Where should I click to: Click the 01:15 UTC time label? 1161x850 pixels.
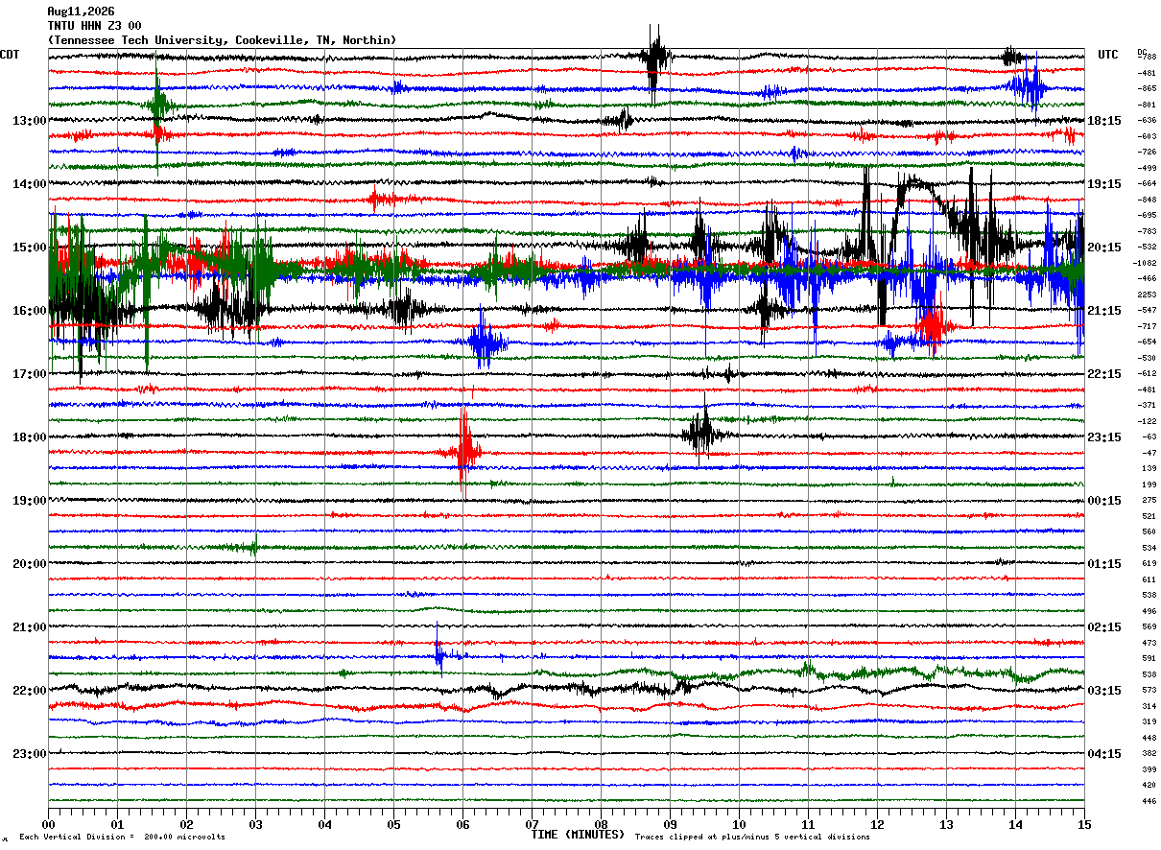pos(1104,564)
